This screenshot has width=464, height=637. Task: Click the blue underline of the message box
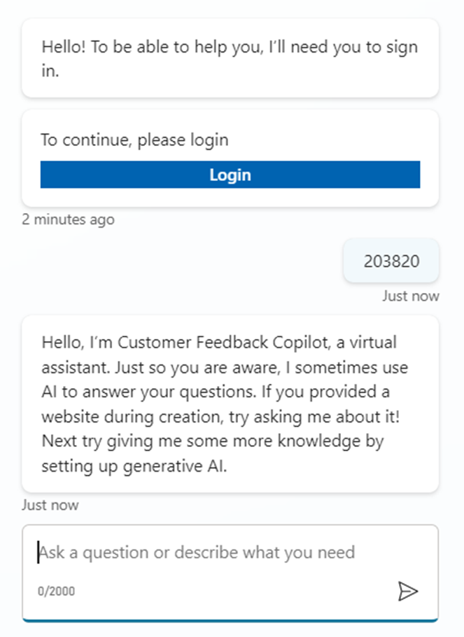tap(230, 619)
